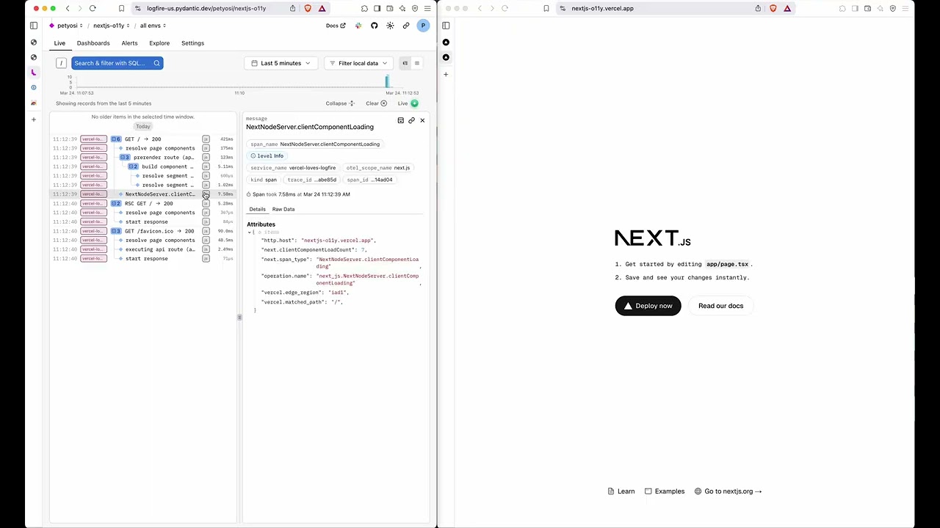Select the Details tab in span details

click(x=257, y=209)
